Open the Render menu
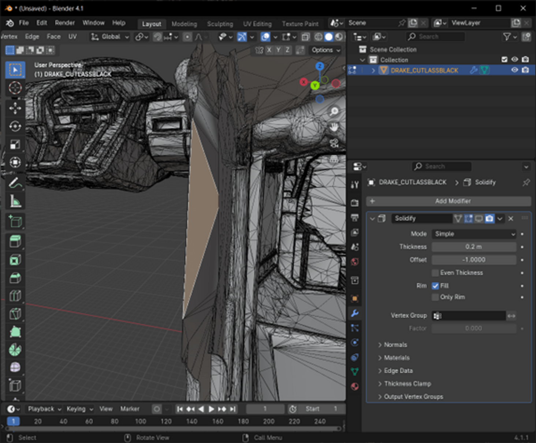Screen dimensions: 536x443 65,23
